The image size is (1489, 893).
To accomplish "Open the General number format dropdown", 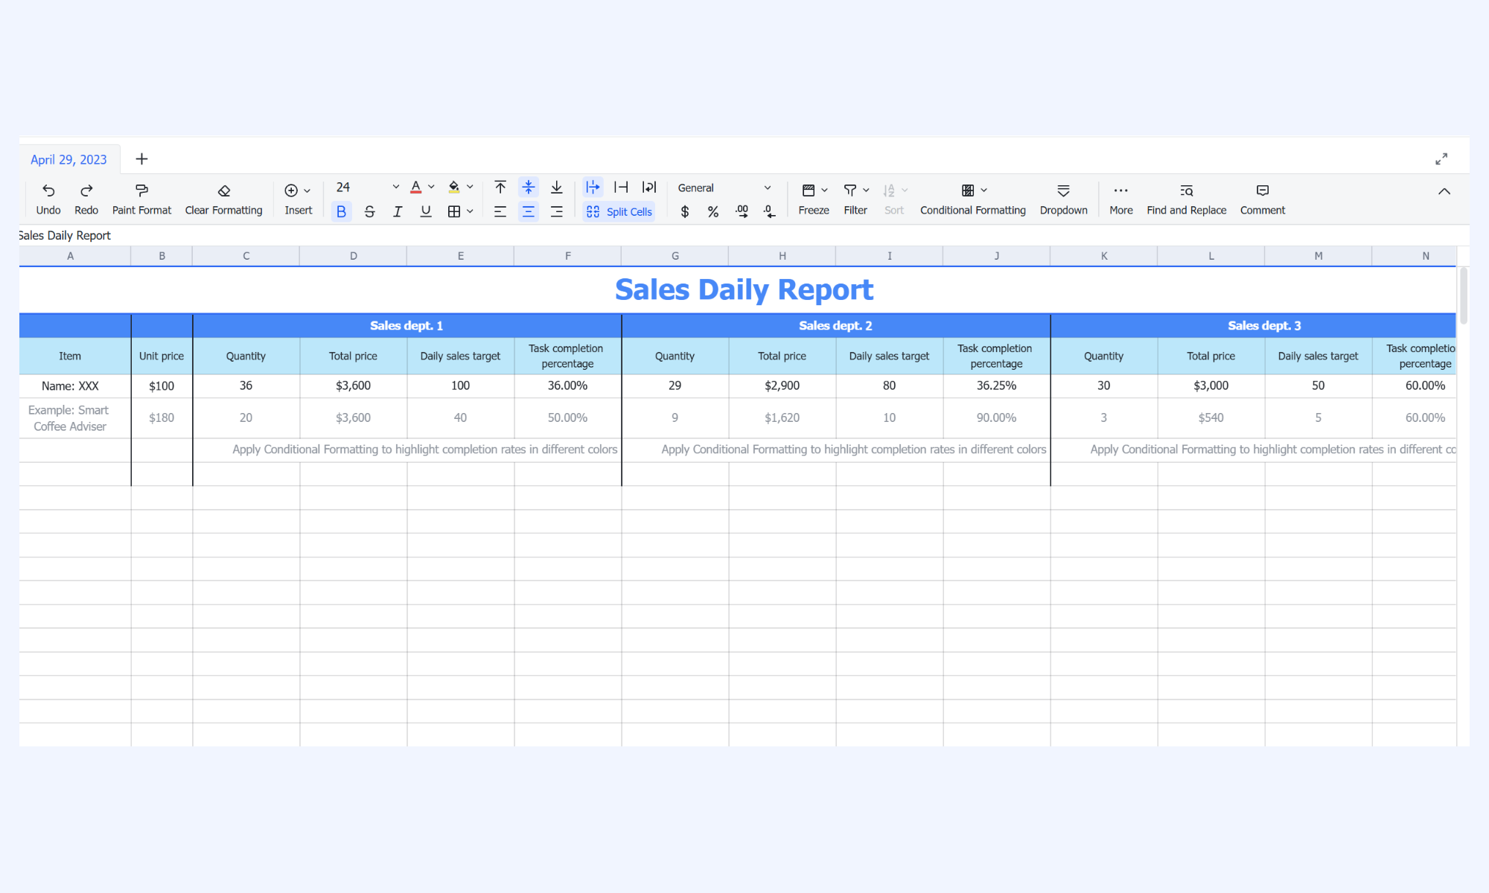I will (x=724, y=188).
